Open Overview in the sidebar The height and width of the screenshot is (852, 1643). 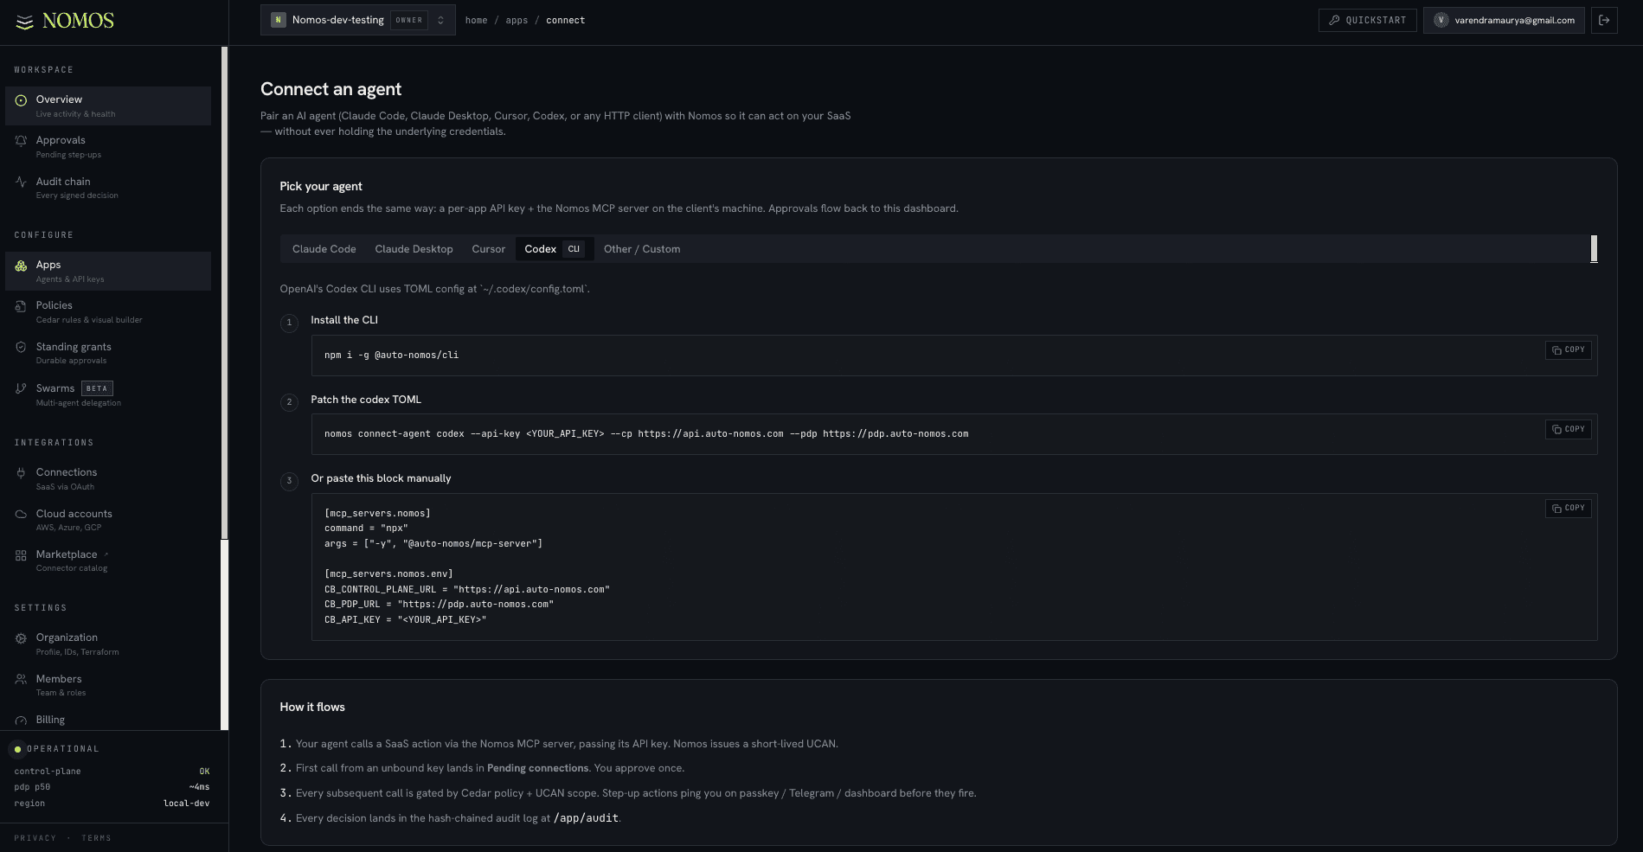(108, 106)
